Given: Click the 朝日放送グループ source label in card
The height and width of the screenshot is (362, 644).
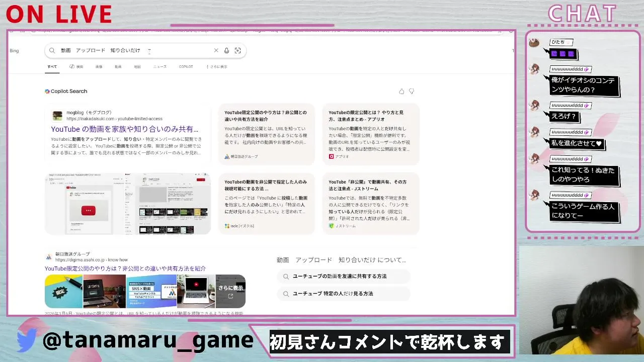Looking at the screenshot, I should pyautogui.click(x=241, y=157).
